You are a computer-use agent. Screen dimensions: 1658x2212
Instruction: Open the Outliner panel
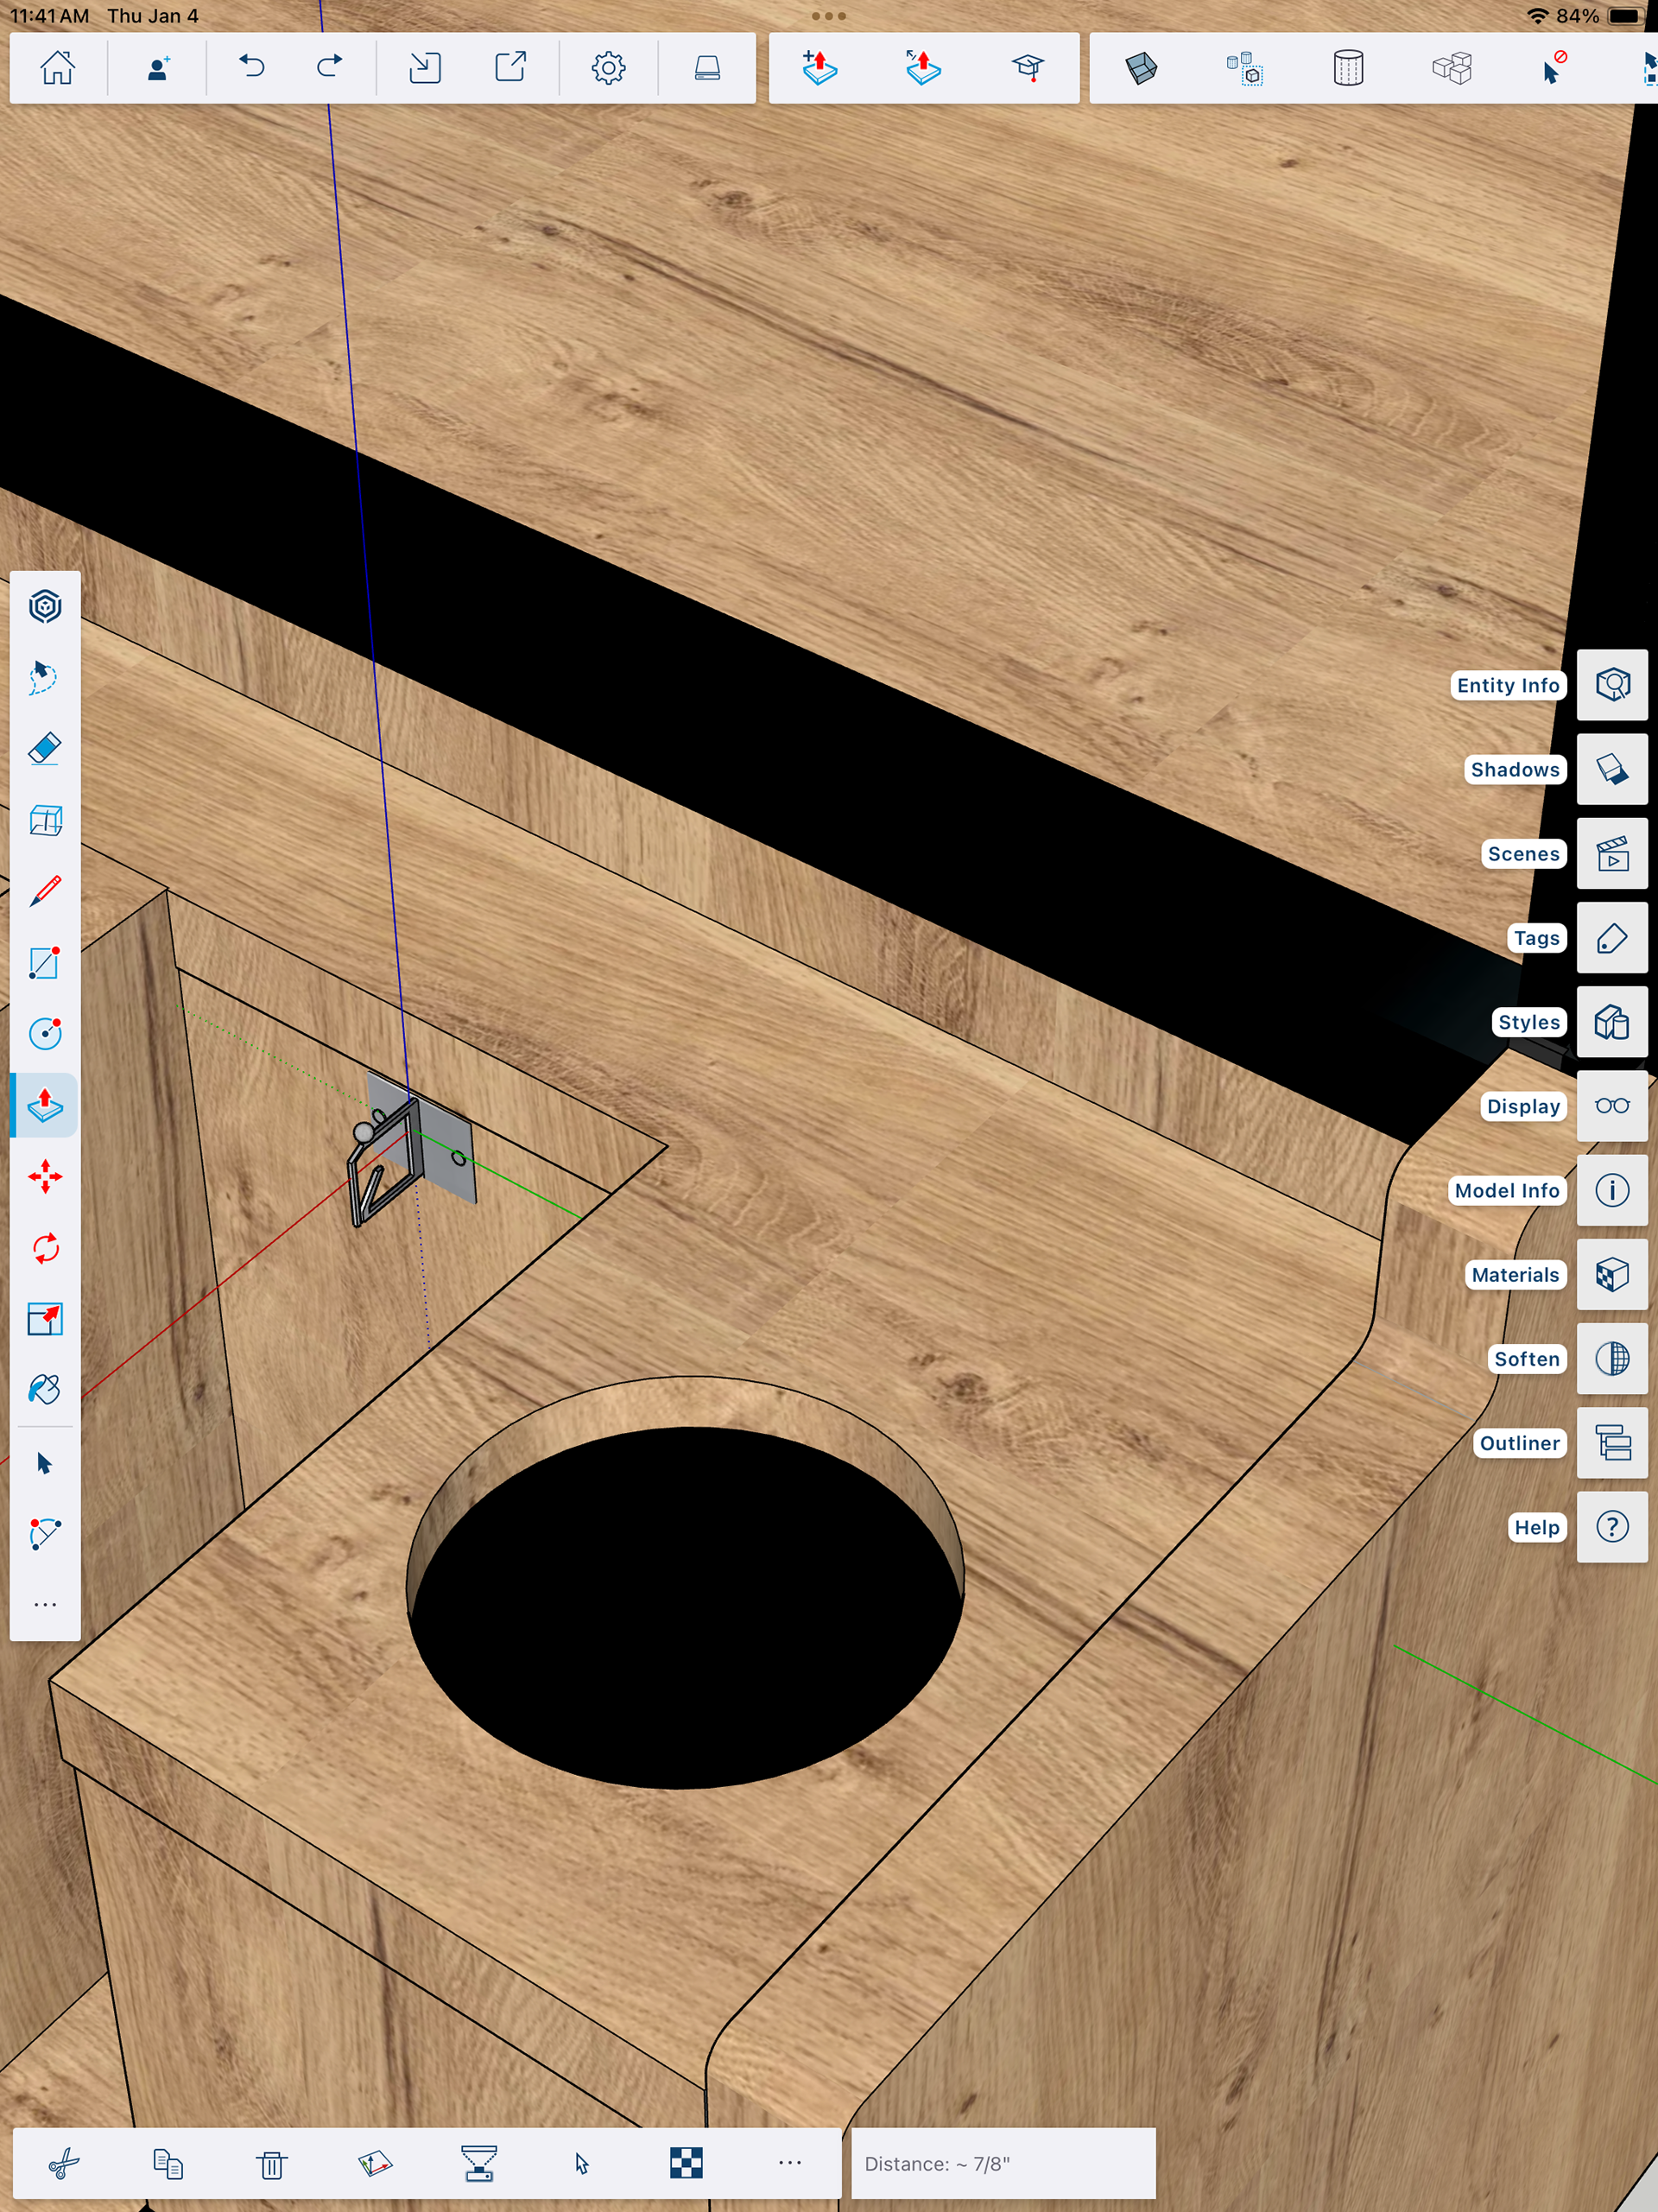click(x=1611, y=1443)
